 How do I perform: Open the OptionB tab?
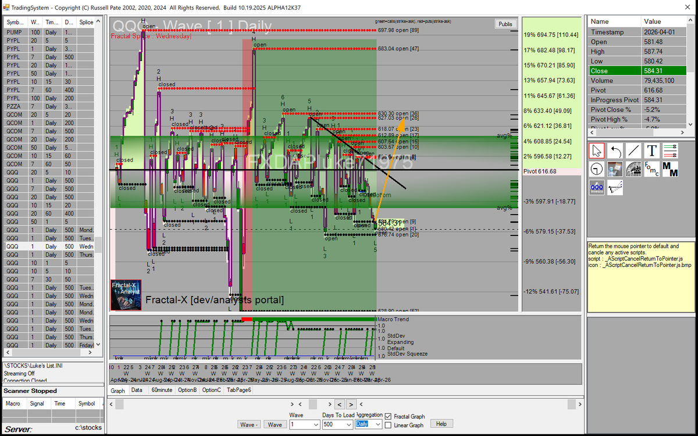pyautogui.click(x=187, y=391)
